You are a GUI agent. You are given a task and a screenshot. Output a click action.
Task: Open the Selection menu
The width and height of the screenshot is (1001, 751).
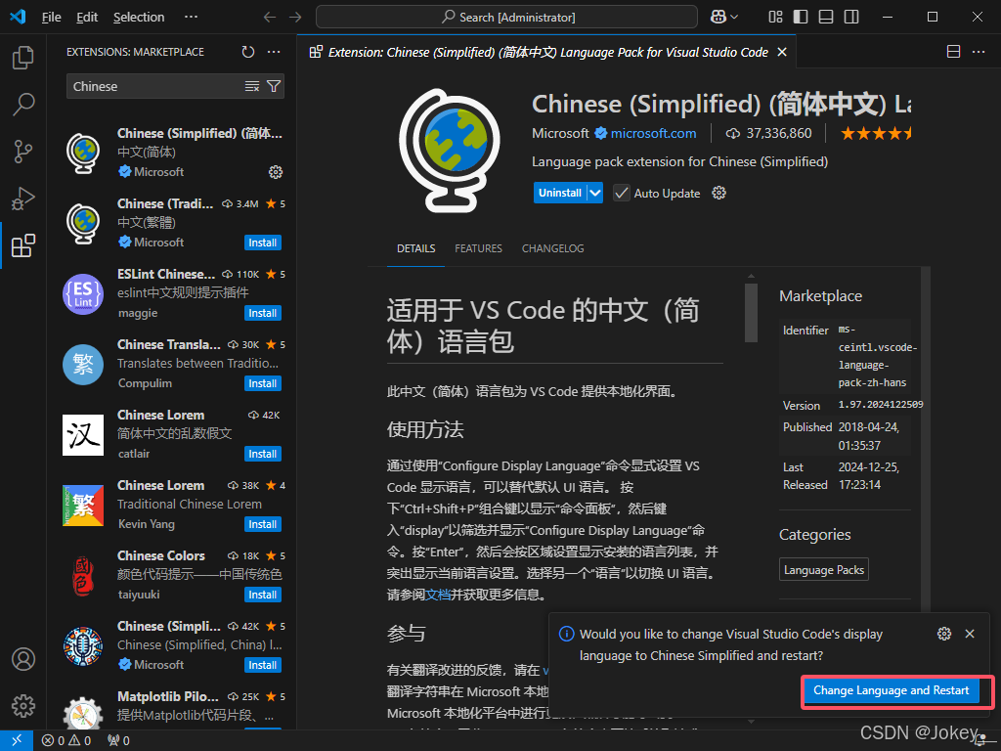tap(139, 18)
